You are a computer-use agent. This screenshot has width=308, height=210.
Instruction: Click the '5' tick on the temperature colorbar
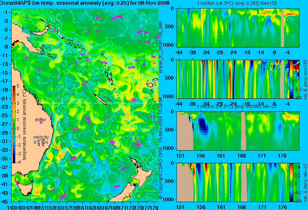point(18,86)
